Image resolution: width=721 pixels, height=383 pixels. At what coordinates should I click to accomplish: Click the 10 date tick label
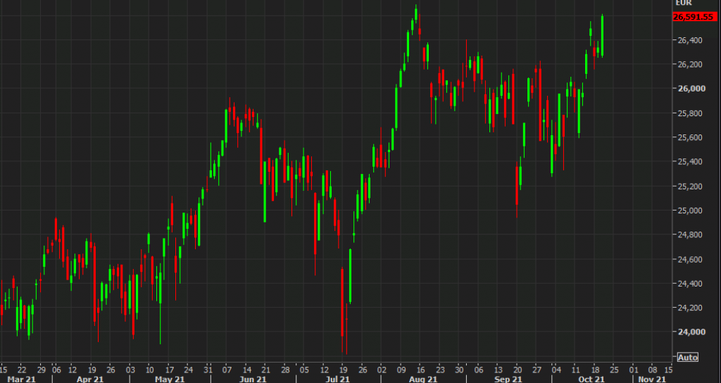(x=149, y=369)
